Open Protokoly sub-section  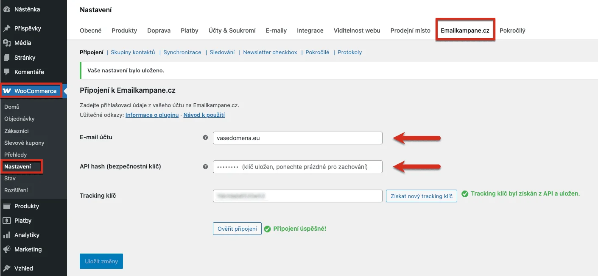coord(350,52)
